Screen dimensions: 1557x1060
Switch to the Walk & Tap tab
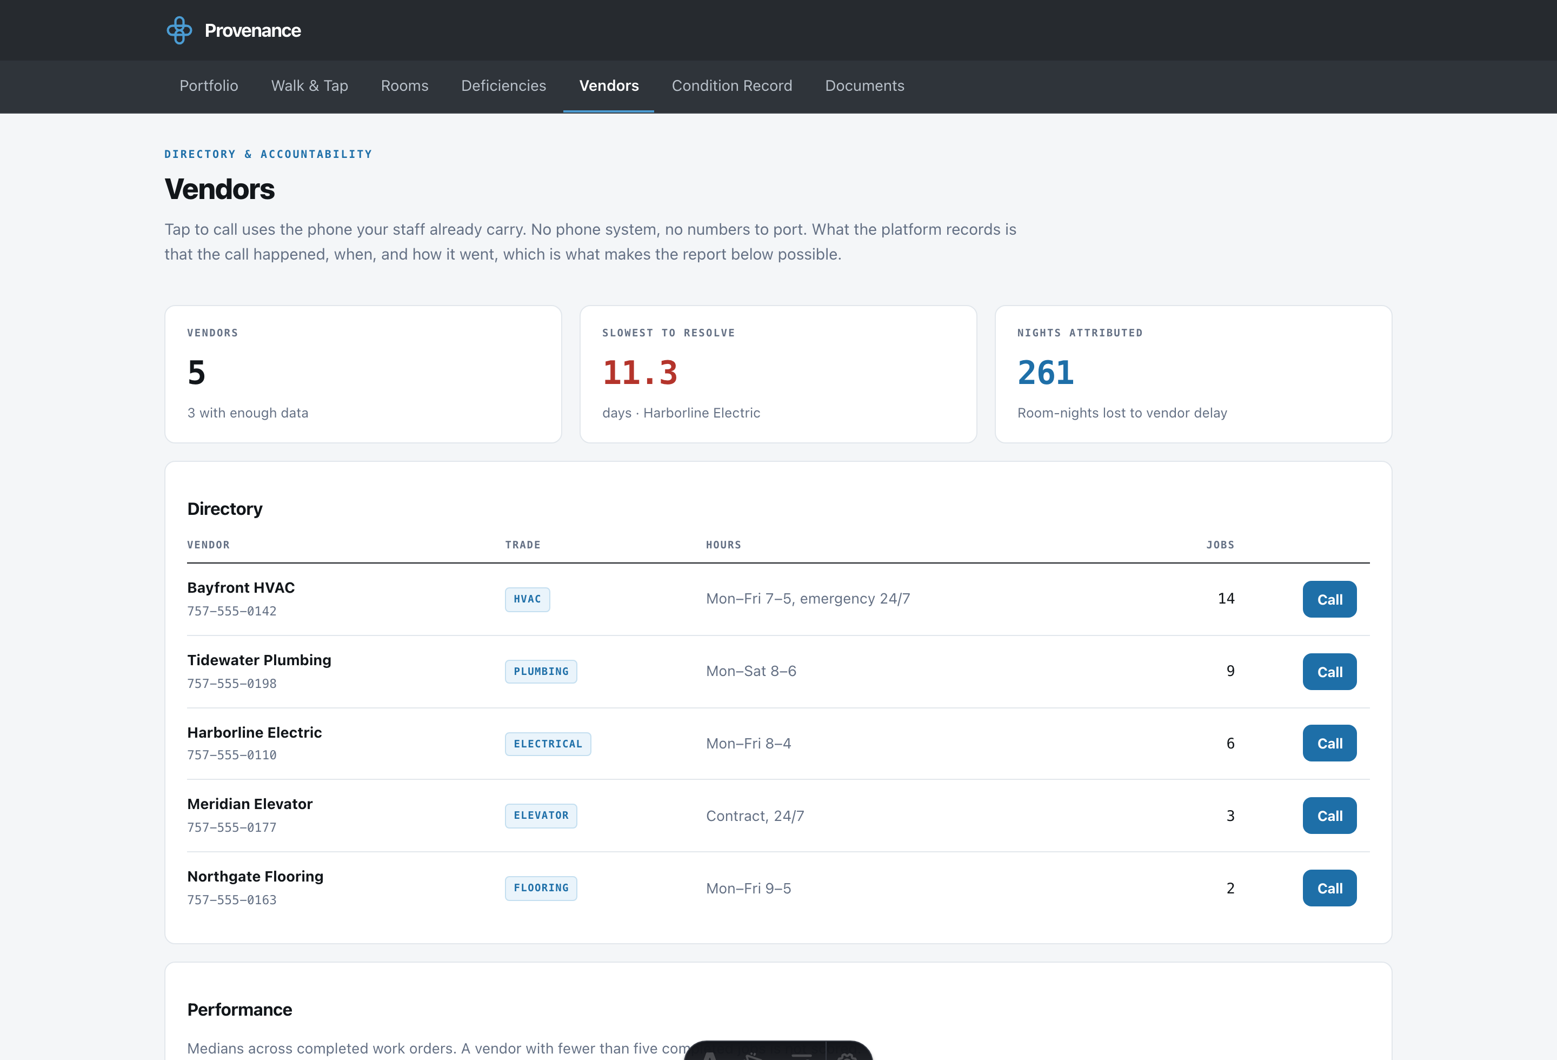coord(310,86)
